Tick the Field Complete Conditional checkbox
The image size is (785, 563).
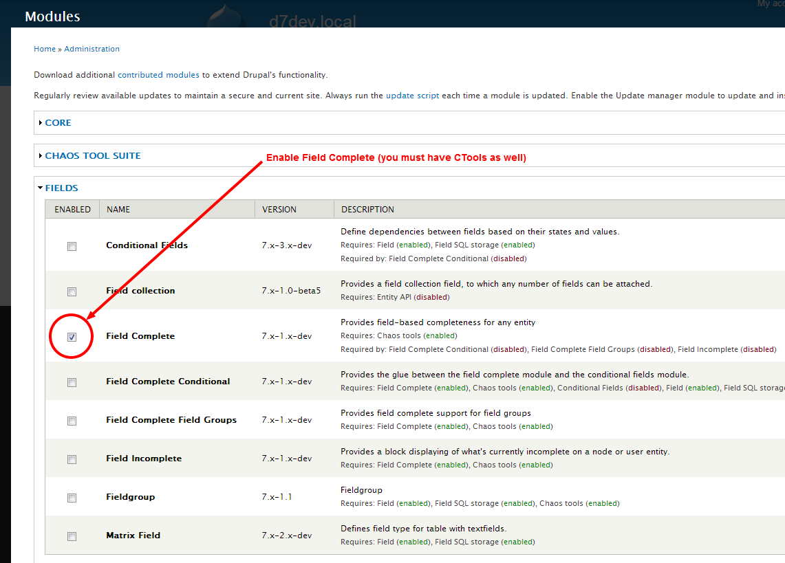[72, 382]
